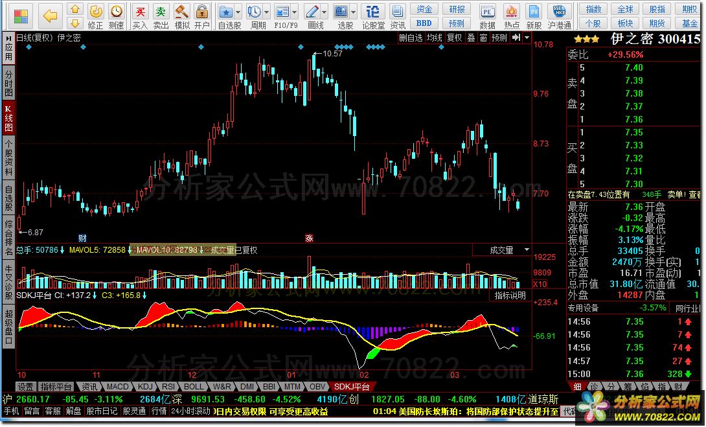
Task: Open the 沪港通 SSE-HKE icon
Action: click(560, 16)
